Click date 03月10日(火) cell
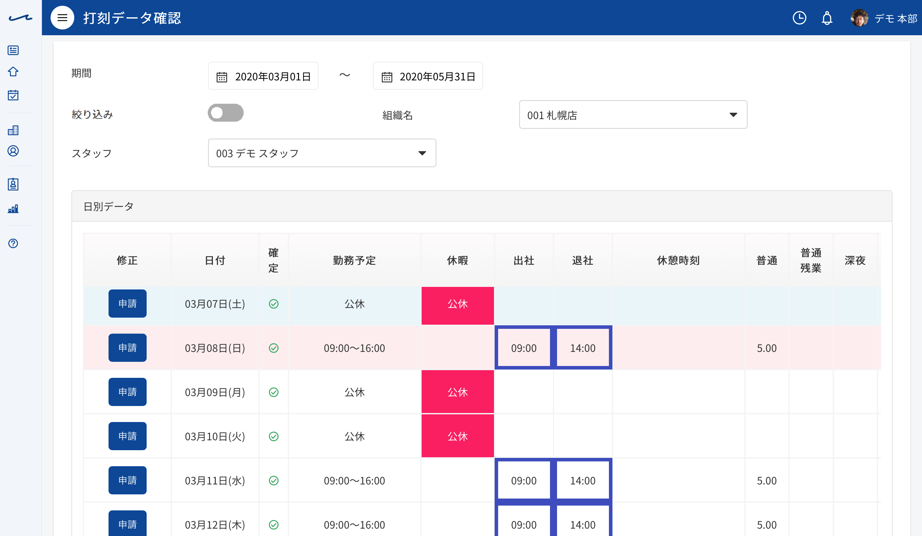This screenshot has width=922, height=536. (215, 436)
